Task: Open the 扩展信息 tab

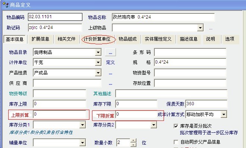Action: (40, 39)
